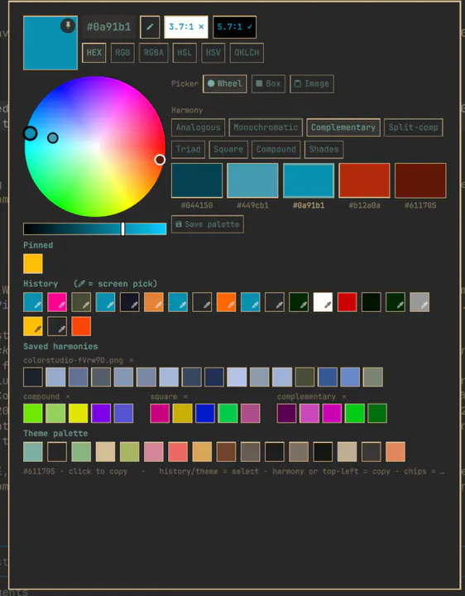The width and height of the screenshot is (465, 596).
Task: Select the Box picker mode
Action: pos(268,84)
